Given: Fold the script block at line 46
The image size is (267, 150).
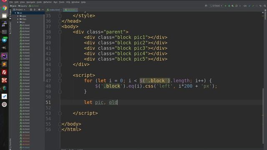Looking at the screenshot, I should pyautogui.click(x=60, y=75).
